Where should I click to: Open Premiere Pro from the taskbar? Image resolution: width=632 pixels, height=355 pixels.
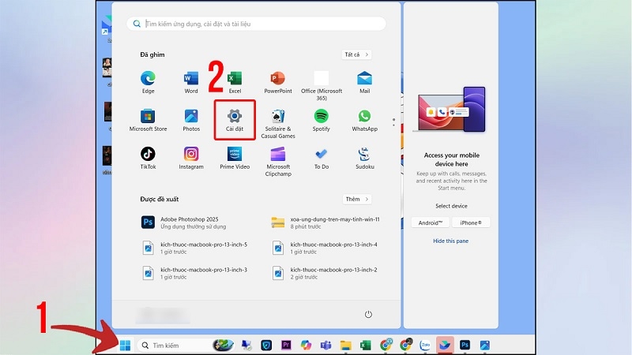286,345
